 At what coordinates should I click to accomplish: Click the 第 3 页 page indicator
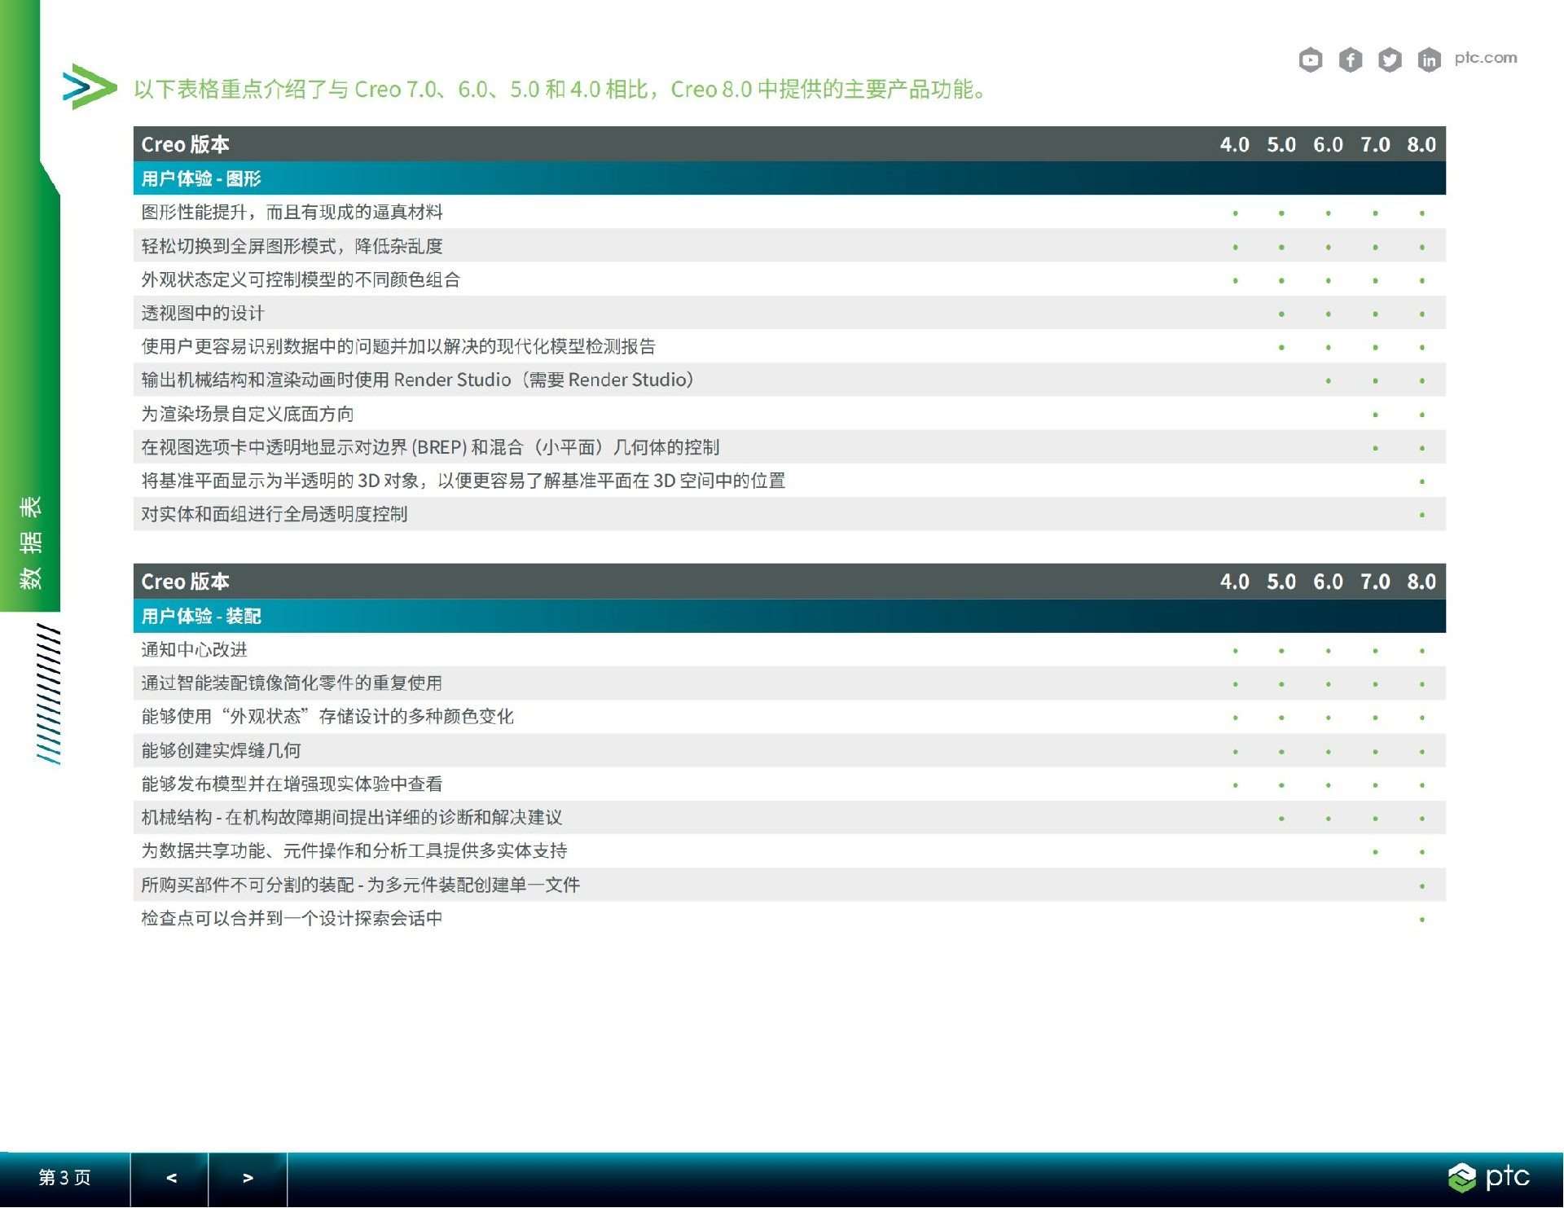point(64,1178)
